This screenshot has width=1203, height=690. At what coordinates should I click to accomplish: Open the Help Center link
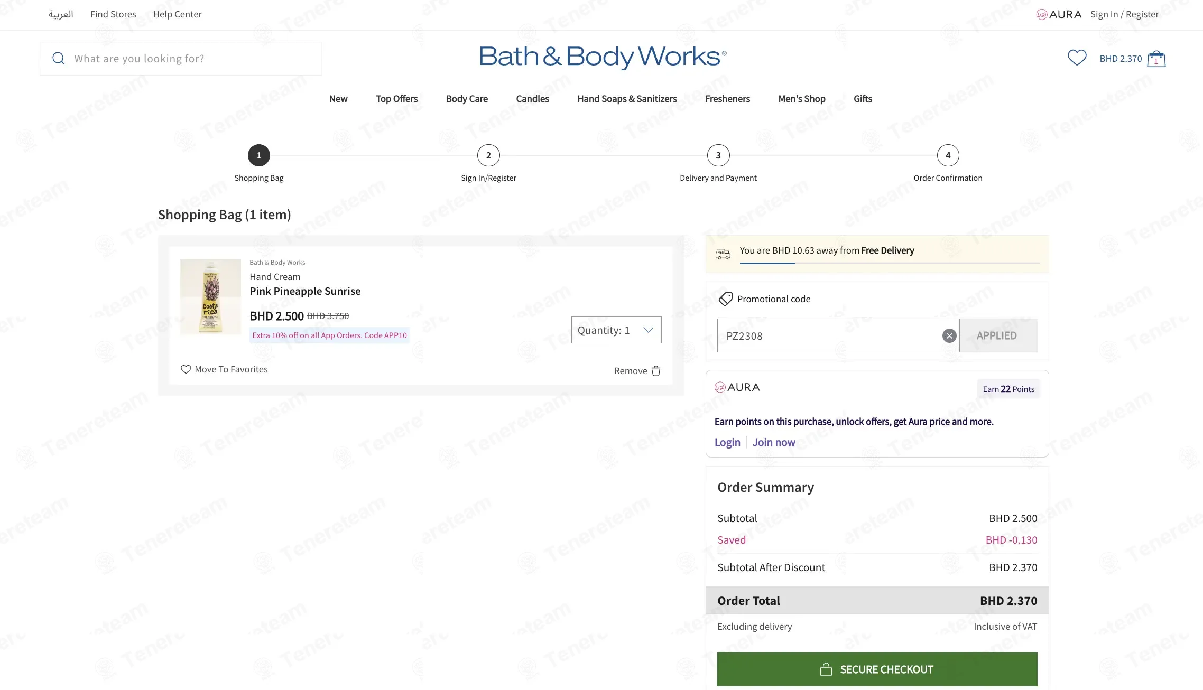pos(178,14)
